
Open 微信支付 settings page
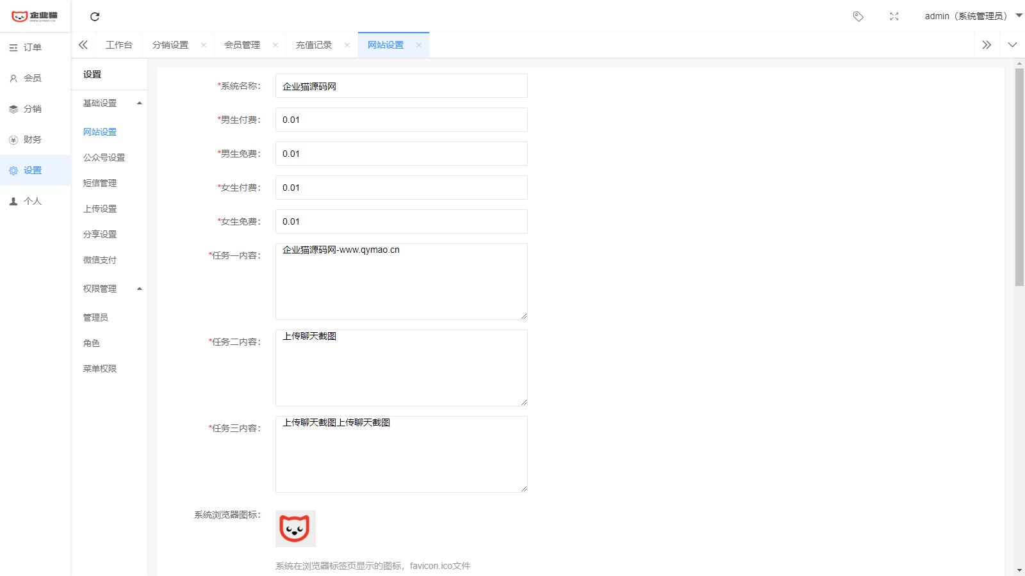coord(99,260)
